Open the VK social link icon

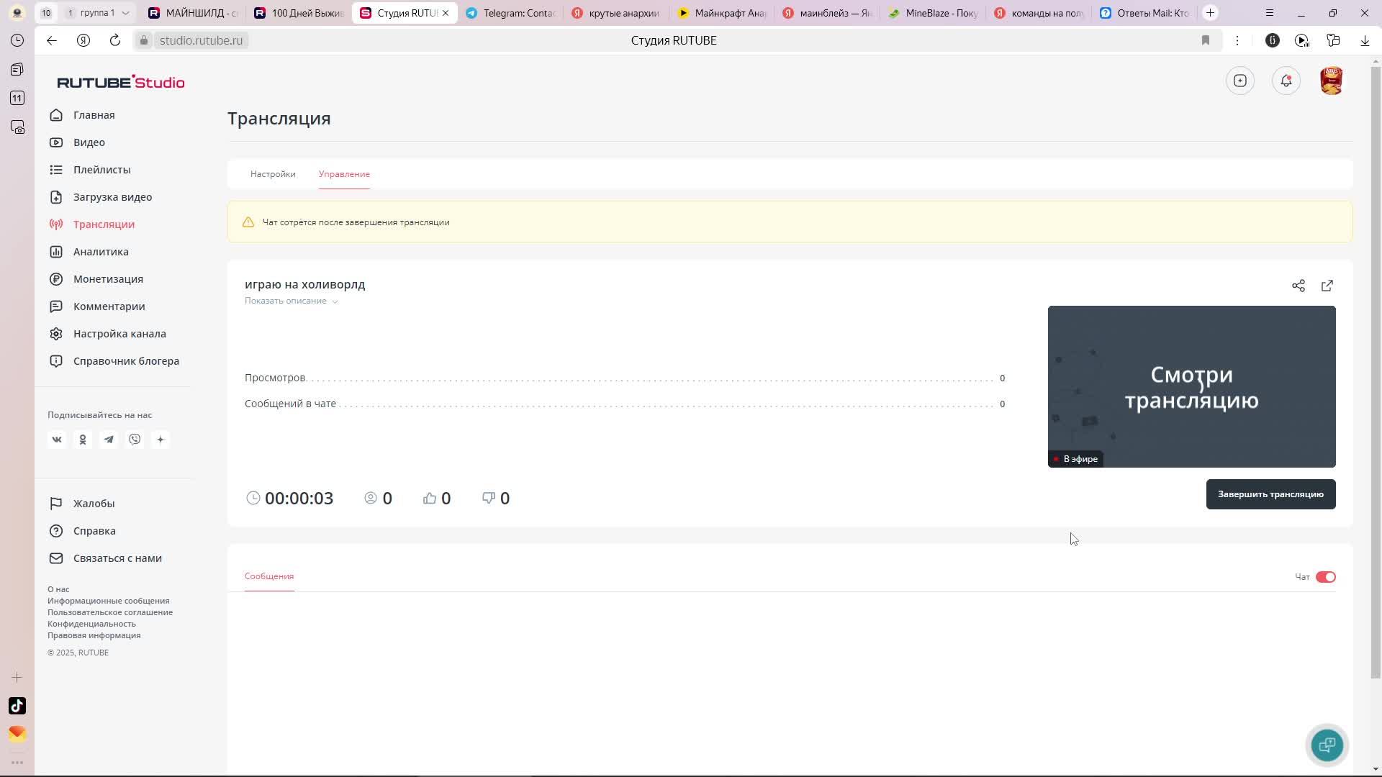pyautogui.click(x=57, y=440)
